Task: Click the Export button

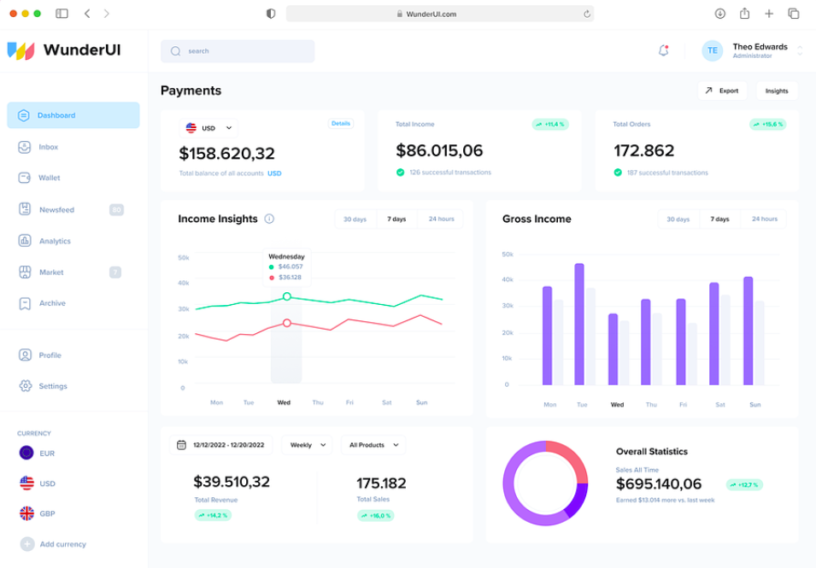Action: pos(721,91)
